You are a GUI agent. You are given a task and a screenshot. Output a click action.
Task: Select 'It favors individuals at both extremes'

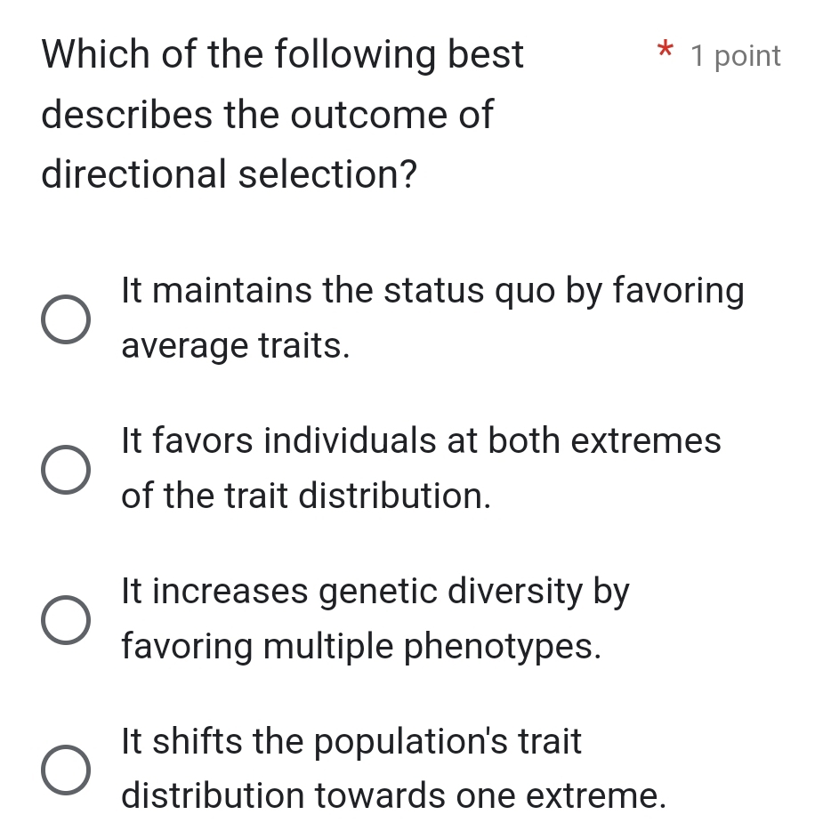click(x=65, y=469)
